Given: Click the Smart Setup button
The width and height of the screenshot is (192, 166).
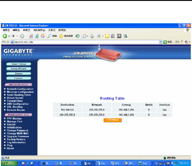Looking at the screenshot, I should (x=19, y=64).
